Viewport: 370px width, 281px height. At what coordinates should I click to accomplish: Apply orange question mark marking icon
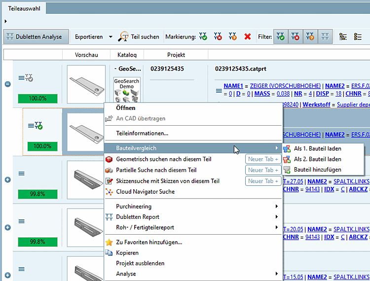click(232, 36)
